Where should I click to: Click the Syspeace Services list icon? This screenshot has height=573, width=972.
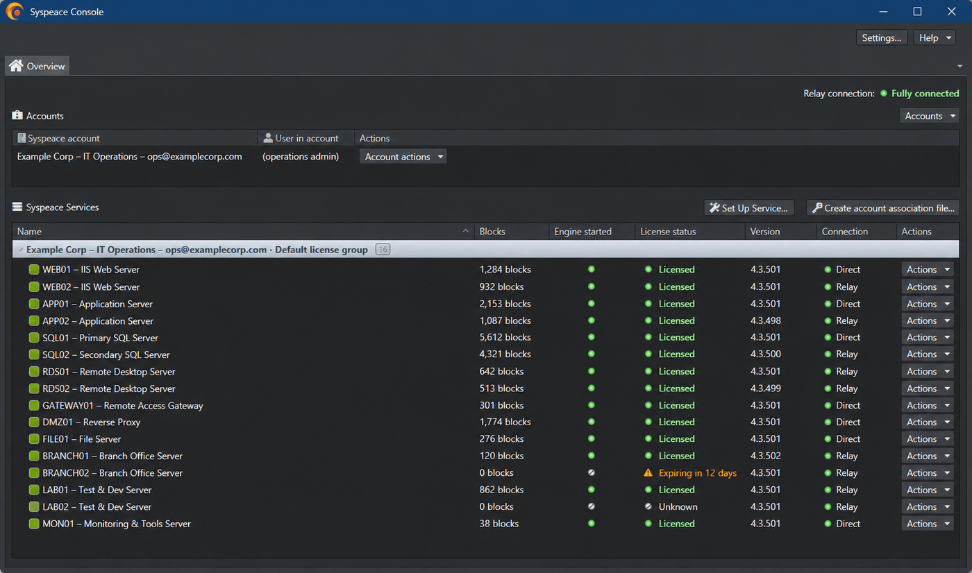tap(17, 207)
